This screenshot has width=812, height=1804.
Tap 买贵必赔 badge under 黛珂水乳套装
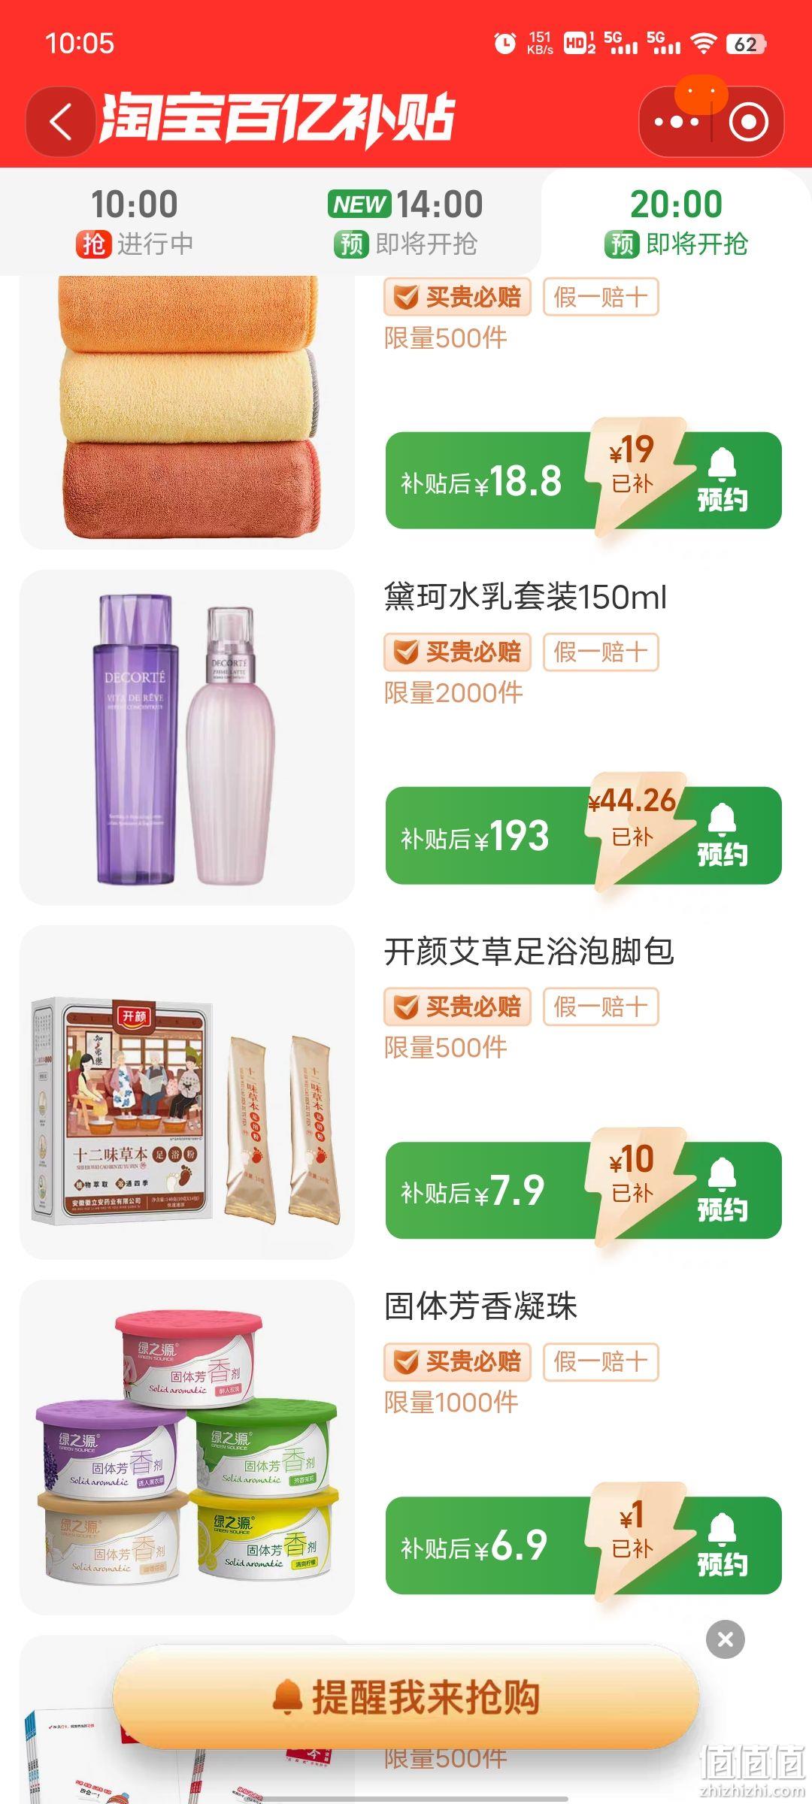(x=457, y=652)
